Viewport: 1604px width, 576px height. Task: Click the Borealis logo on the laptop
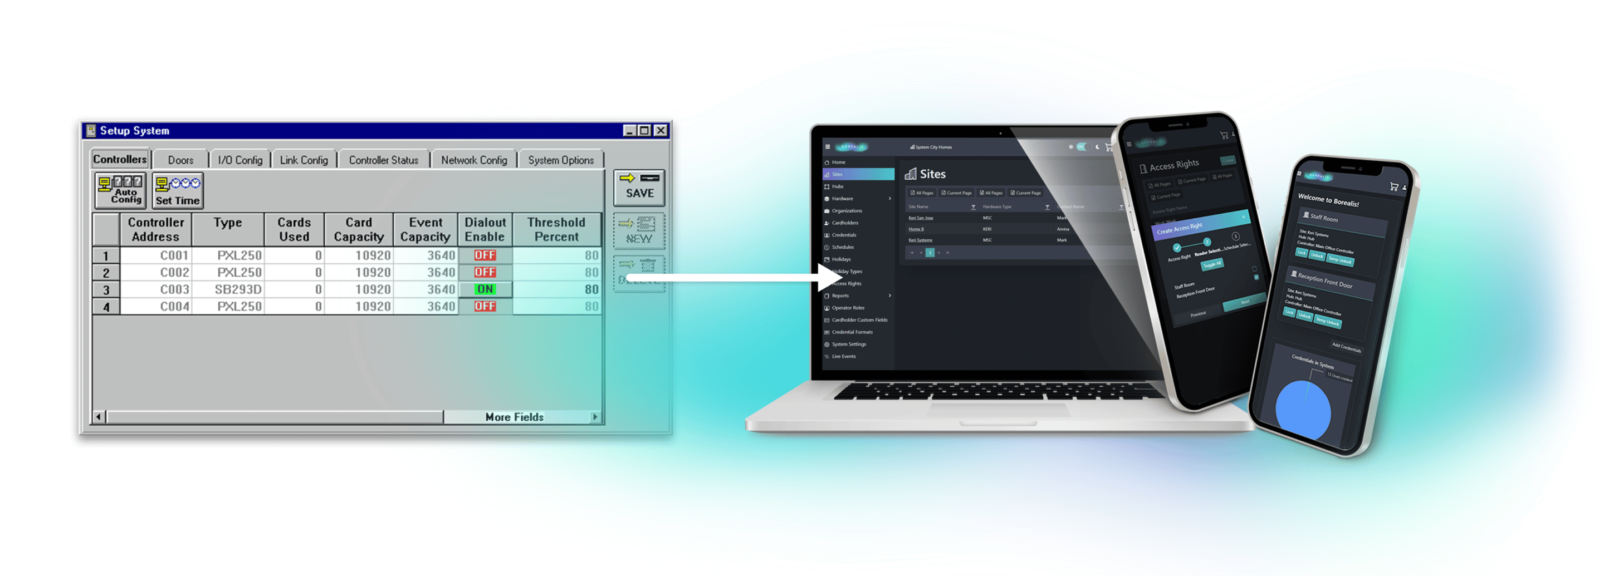pos(851,147)
